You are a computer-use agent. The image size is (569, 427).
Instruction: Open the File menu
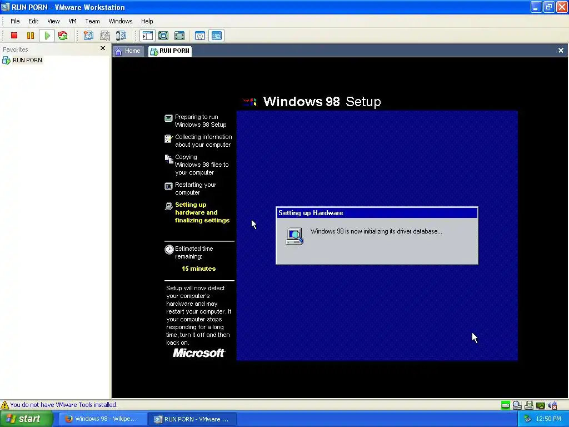coord(15,21)
